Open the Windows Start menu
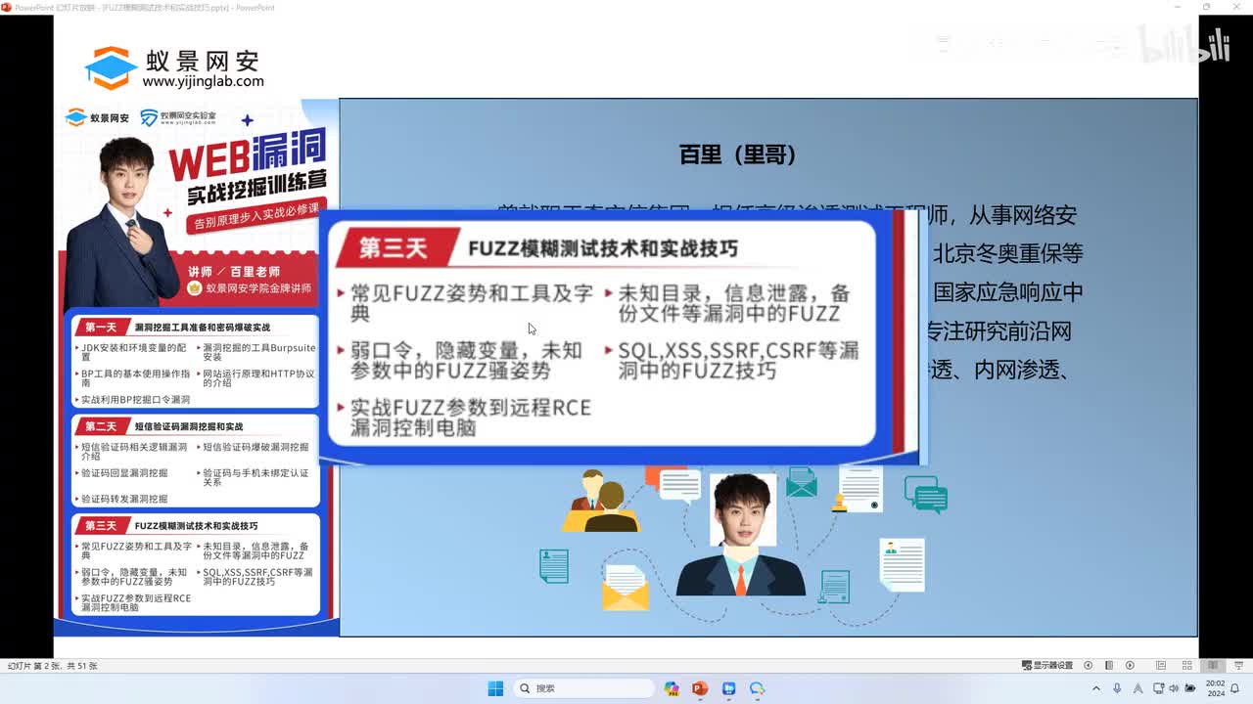 click(496, 688)
